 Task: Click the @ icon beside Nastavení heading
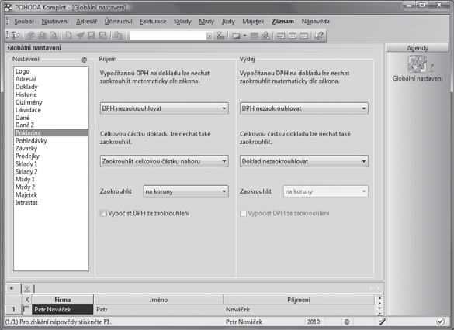85,60
